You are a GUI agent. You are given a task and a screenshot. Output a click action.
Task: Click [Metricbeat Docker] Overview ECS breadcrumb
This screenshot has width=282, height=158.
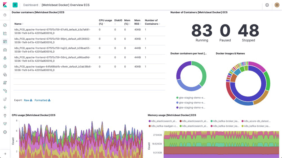click(x=65, y=5)
